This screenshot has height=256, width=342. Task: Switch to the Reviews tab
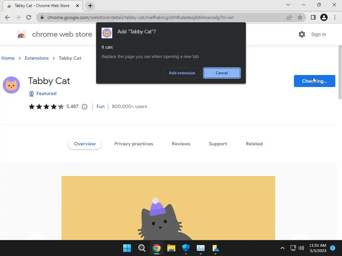(x=181, y=144)
